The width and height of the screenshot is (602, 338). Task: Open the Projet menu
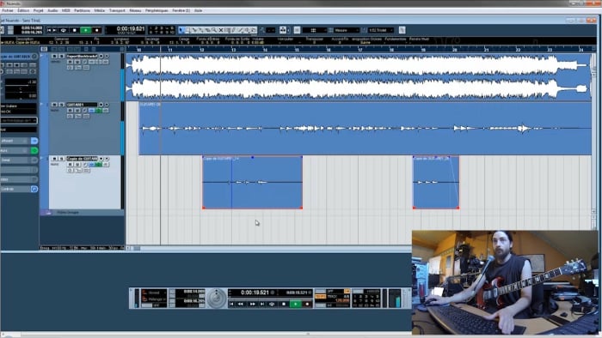click(x=39, y=10)
